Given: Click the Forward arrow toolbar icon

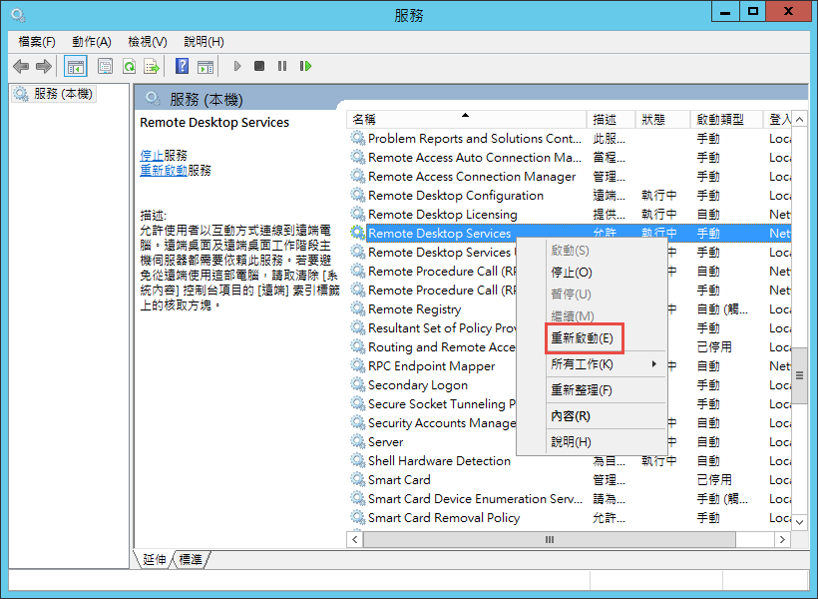Looking at the screenshot, I should point(44,66).
